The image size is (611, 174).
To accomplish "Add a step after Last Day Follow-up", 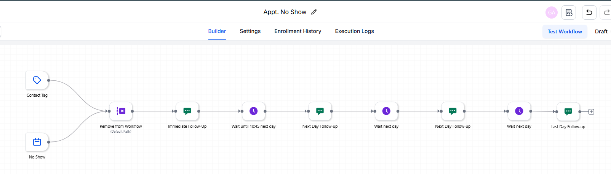I will (x=591, y=112).
